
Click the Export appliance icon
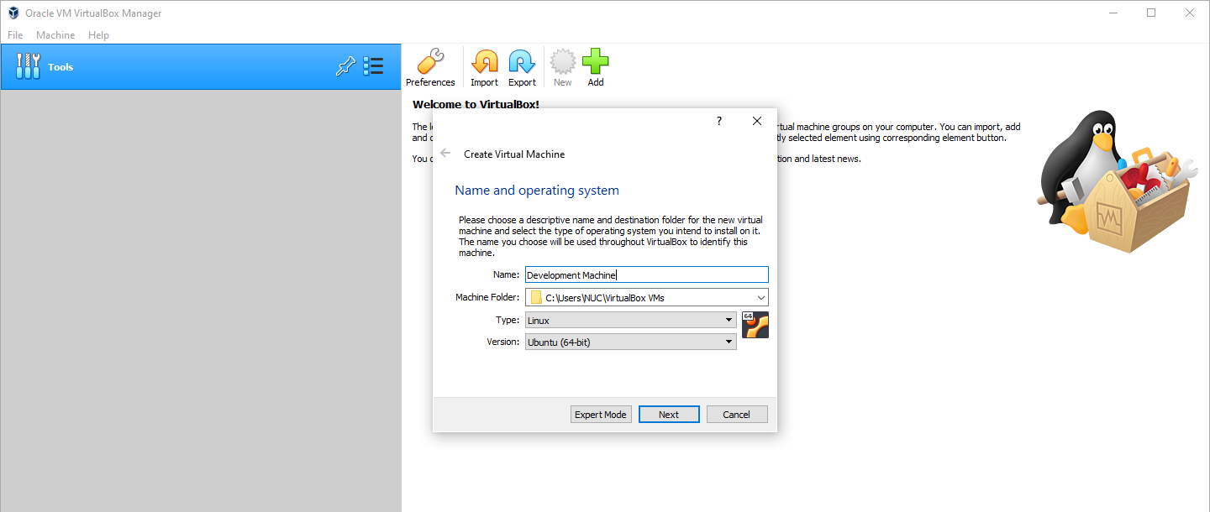(522, 68)
